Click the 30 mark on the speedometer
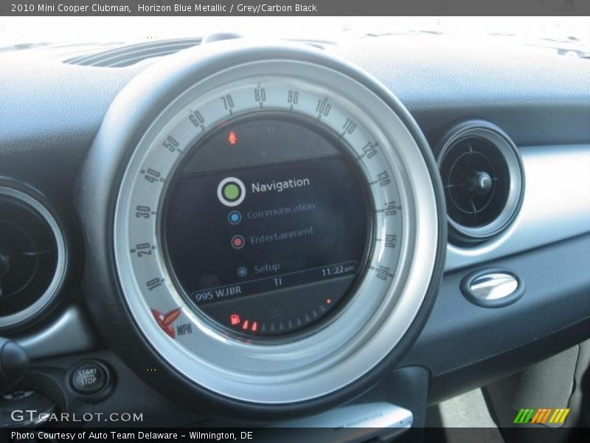This screenshot has height=443, width=590. tap(143, 212)
